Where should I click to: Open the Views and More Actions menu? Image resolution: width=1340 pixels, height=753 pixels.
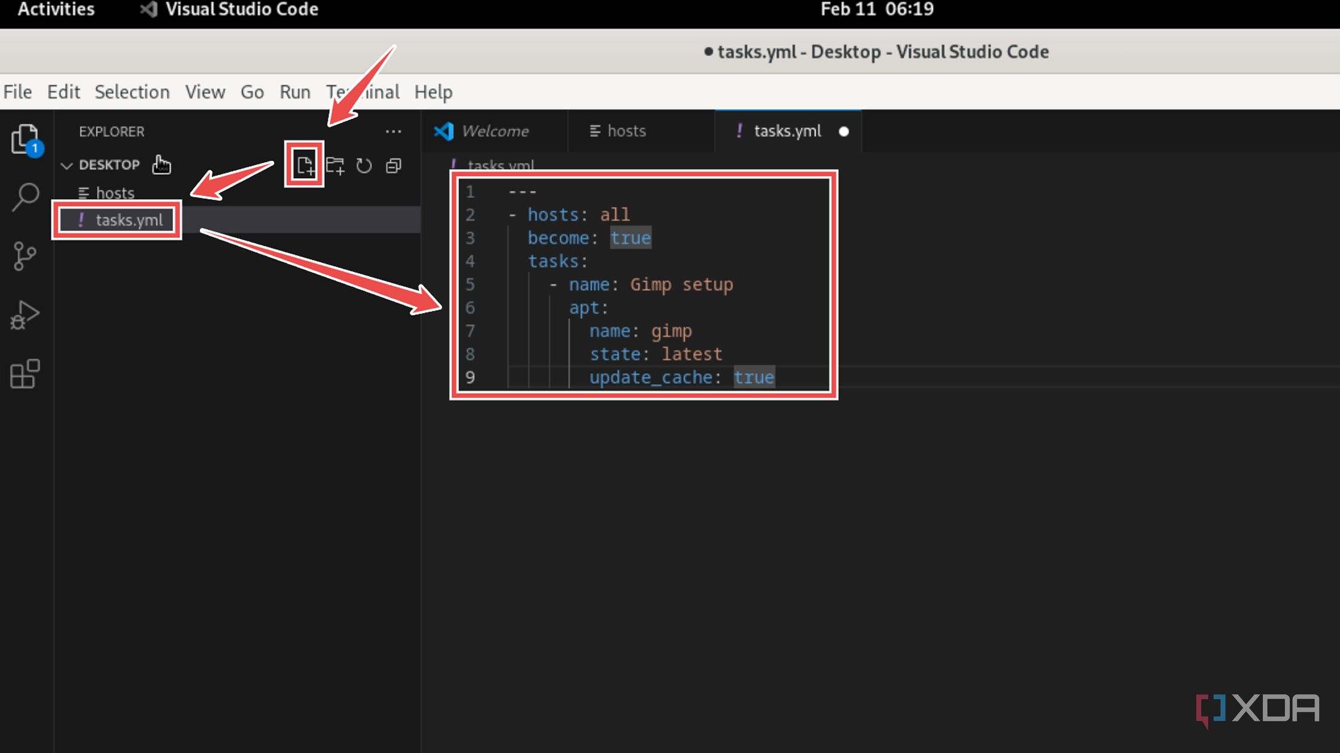[x=393, y=131]
